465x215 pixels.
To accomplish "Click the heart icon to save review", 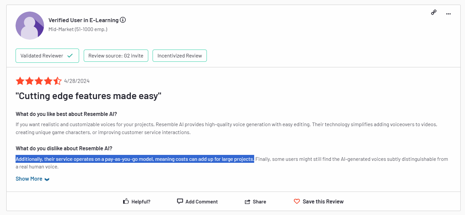I will coord(297,201).
